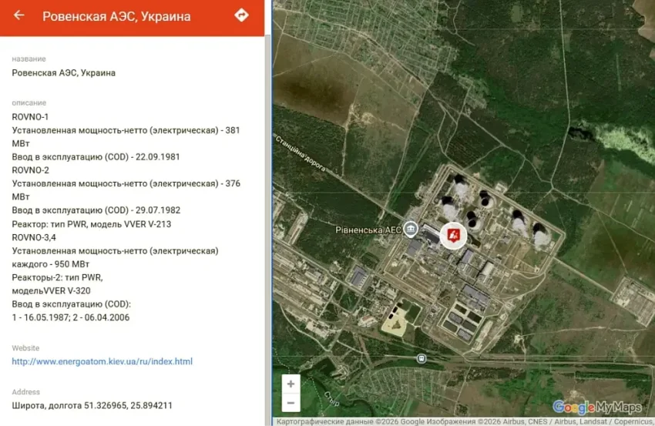Click the back arrow in the header

[x=19, y=16]
